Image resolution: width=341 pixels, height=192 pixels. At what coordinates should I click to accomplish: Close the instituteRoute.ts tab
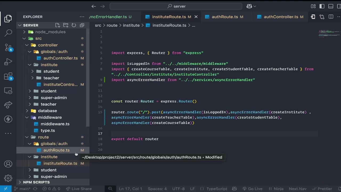click(196, 17)
